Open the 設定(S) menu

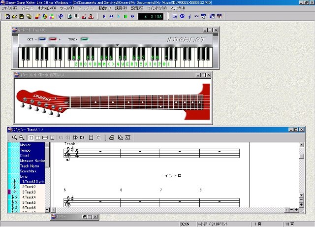tap(137, 8)
